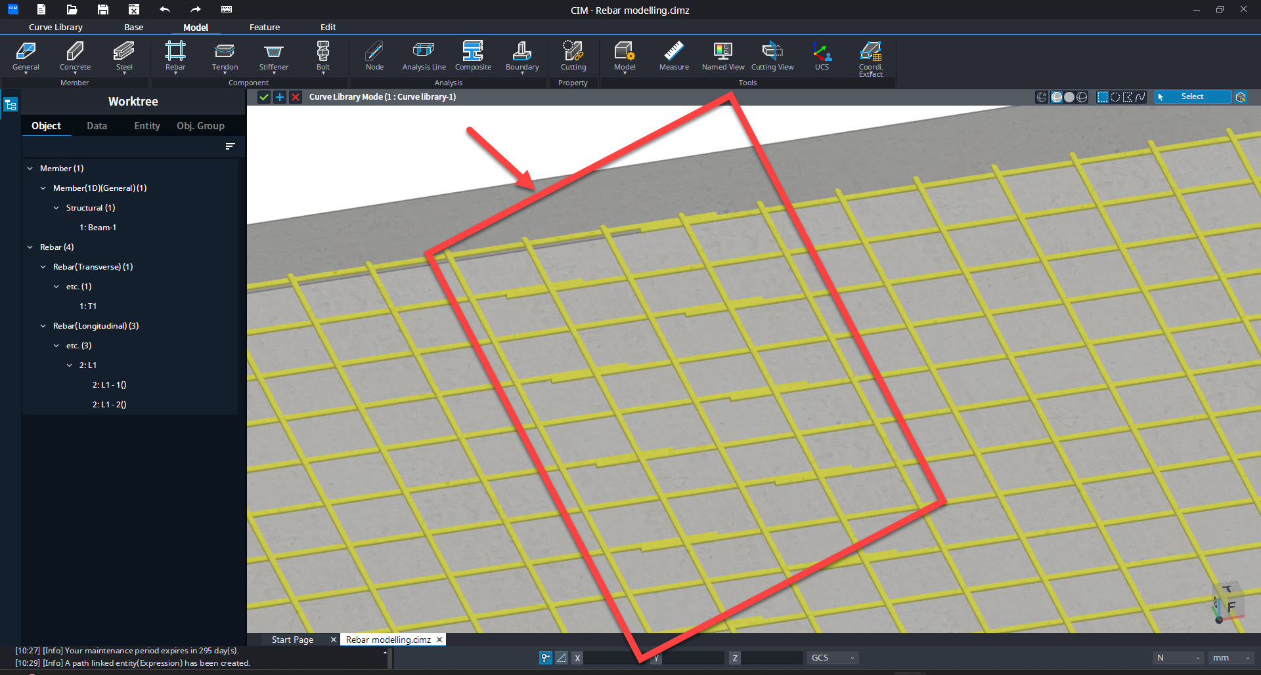Cancel Curve Library Mode with red X
This screenshot has width=1261, height=675.
tap(296, 97)
